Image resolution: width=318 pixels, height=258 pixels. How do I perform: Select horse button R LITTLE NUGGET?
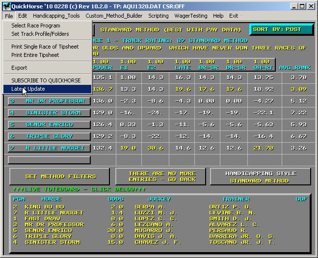[49, 148]
